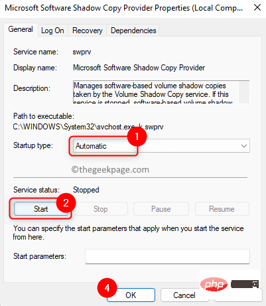
Task: Select the General tab
Action: (x=21, y=29)
